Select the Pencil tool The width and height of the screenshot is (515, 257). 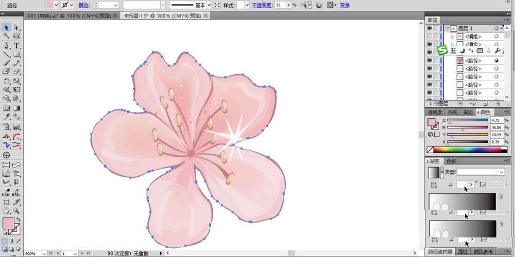pyautogui.click(x=16, y=63)
